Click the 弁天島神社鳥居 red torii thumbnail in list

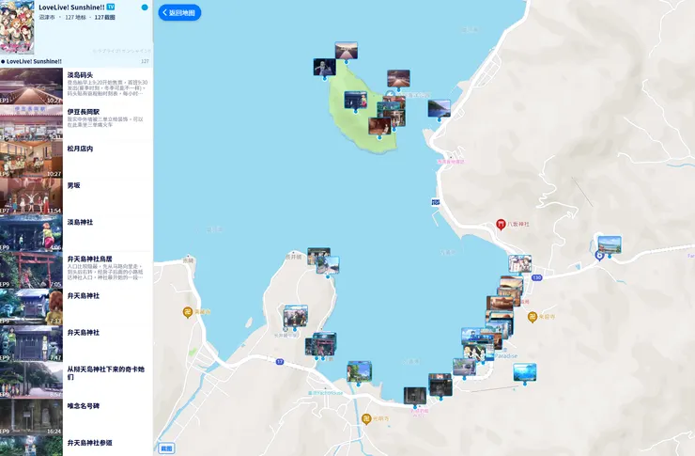pos(31,270)
